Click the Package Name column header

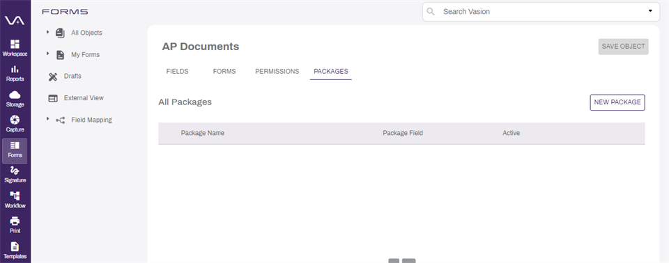[x=203, y=133]
